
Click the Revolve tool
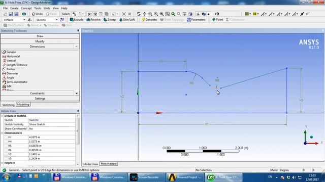point(93,20)
